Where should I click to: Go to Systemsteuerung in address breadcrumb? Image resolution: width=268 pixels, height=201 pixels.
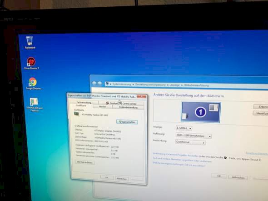pyautogui.click(x=122, y=84)
